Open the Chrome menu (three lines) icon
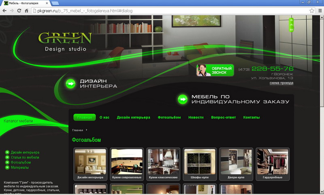The width and height of the screenshot is (324, 195). 320,11
